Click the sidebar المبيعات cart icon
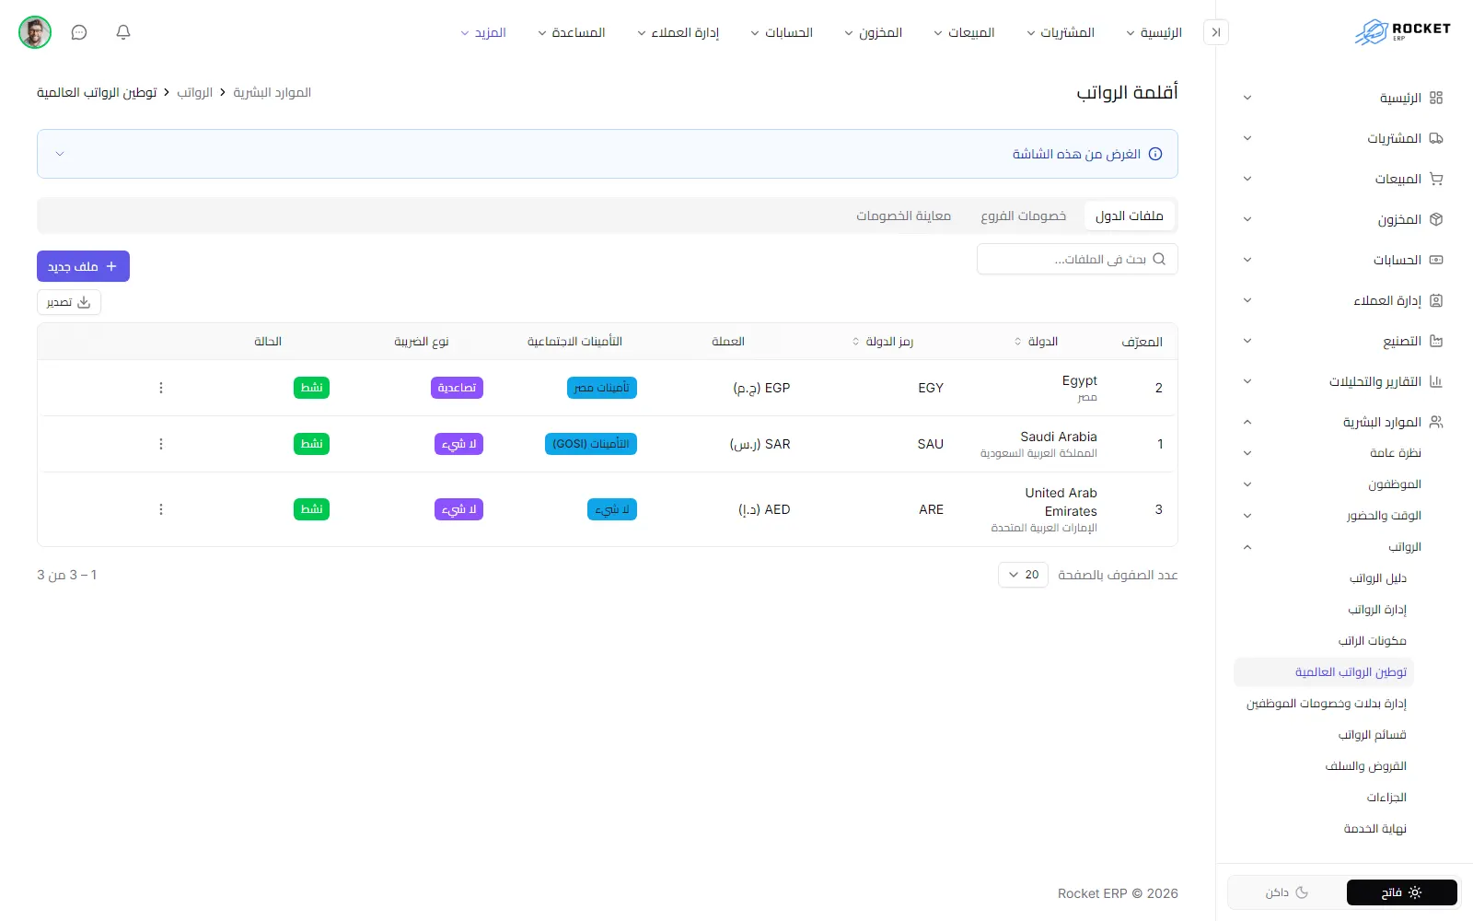 [1436, 179]
